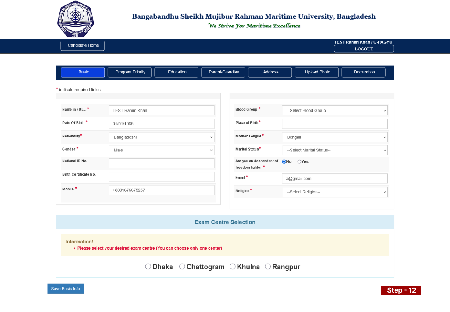Expand the Marital Status dropdown
This screenshot has width=450, height=312.
pos(334,150)
